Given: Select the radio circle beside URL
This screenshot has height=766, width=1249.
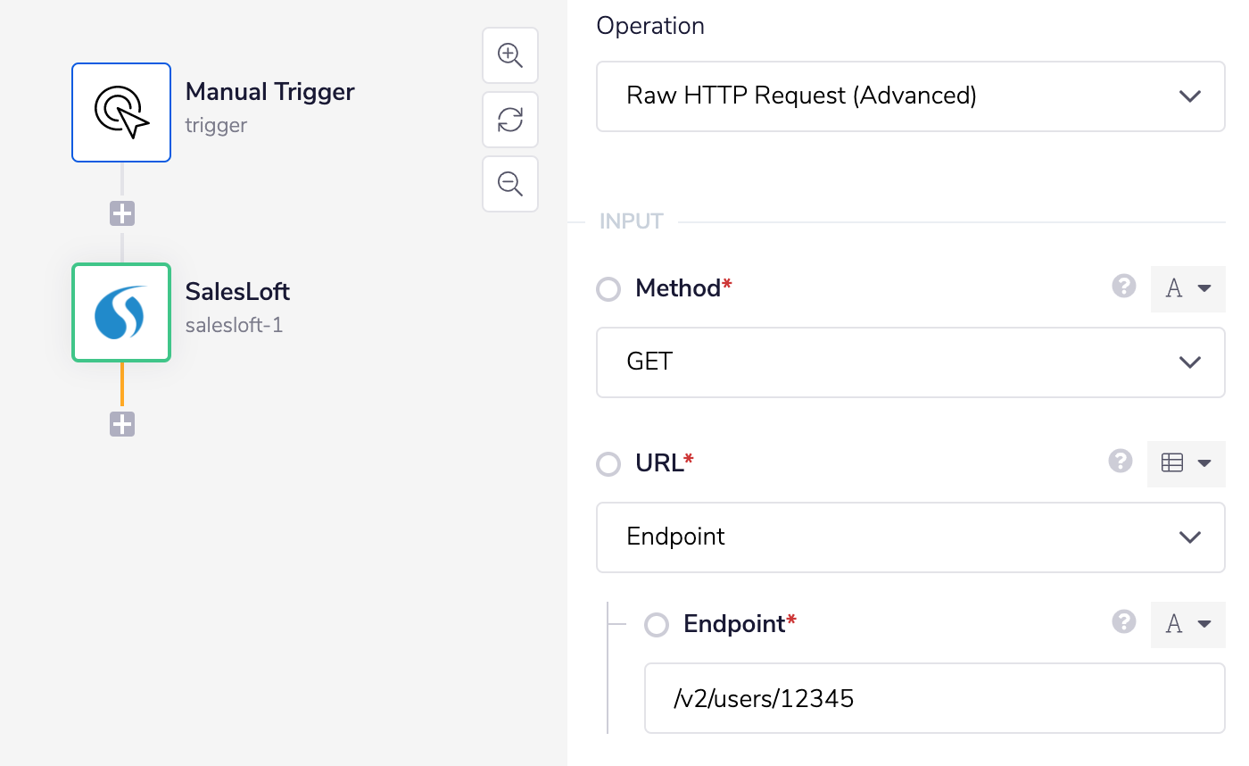Looking at the screenshot, I should 608,463.
